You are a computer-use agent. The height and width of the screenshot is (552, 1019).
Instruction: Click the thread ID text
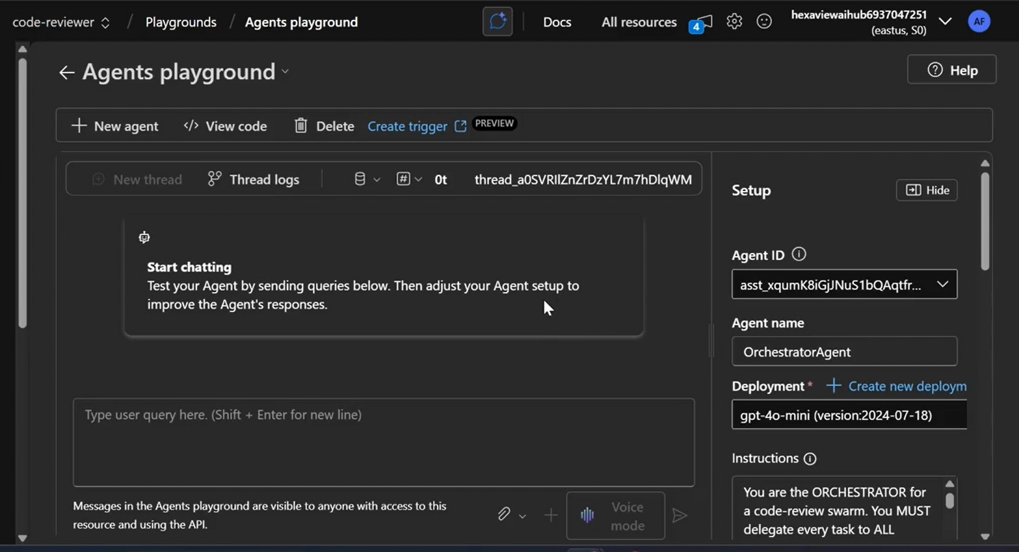[x=583, y=179]
